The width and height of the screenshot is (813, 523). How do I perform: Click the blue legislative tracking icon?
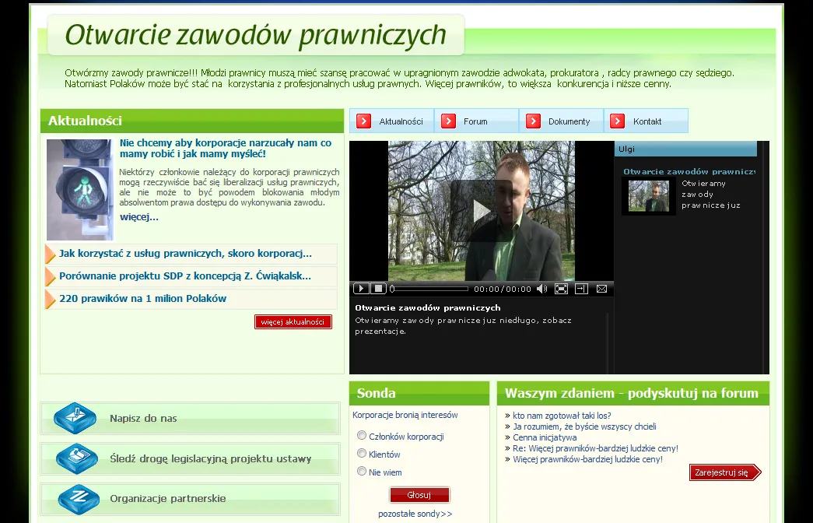[77, 458]
